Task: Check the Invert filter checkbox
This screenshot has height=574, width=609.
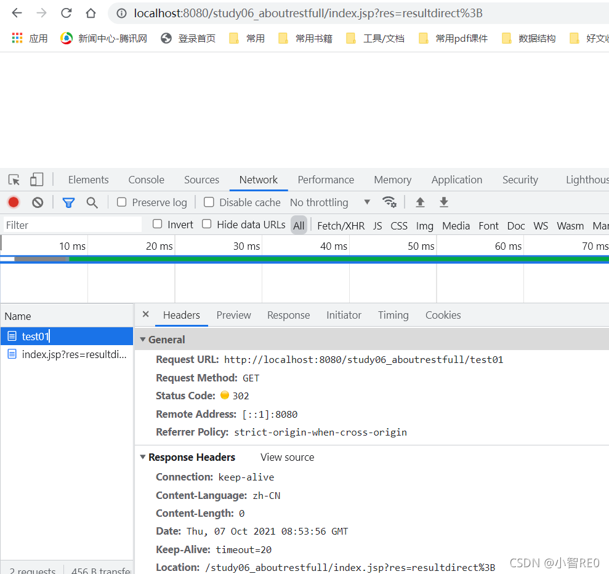Action: 157,224
